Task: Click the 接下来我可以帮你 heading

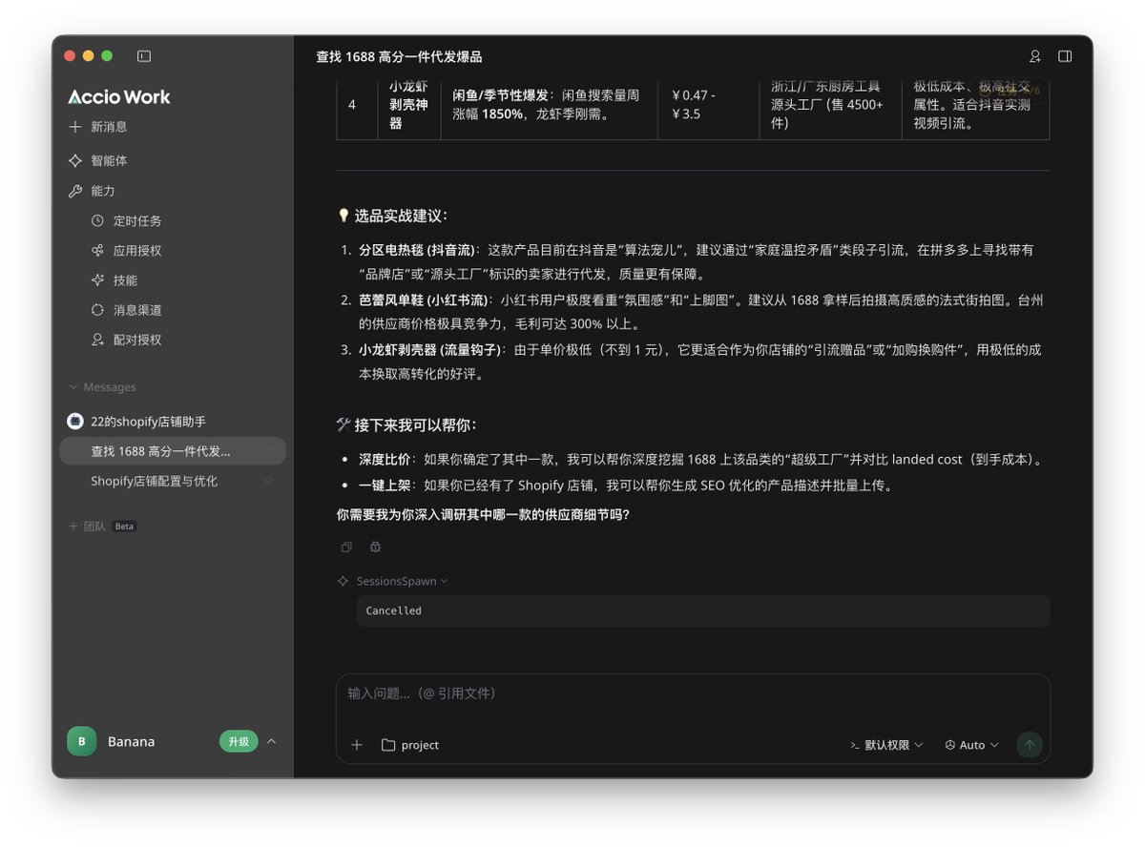Action: pyautogui.click(x=406, y=424)
